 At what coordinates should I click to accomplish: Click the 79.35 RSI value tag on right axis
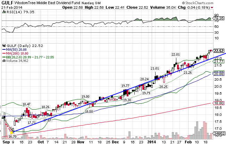click(219, 18)
